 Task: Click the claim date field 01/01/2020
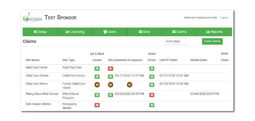(x=175, y=41)
